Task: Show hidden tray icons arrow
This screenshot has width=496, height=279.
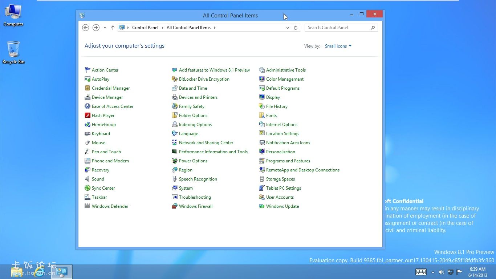Action: 433,272
